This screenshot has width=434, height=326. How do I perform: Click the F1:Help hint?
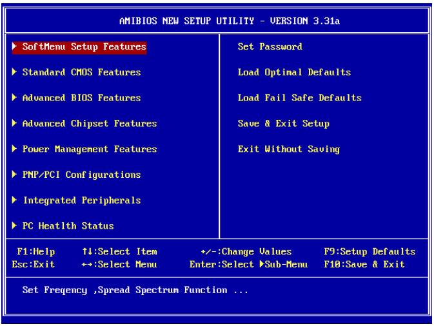coord(36,252)
